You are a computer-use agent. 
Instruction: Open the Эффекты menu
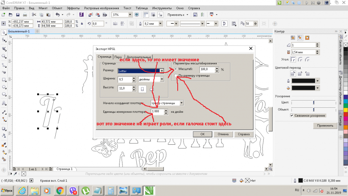[73, 8]
